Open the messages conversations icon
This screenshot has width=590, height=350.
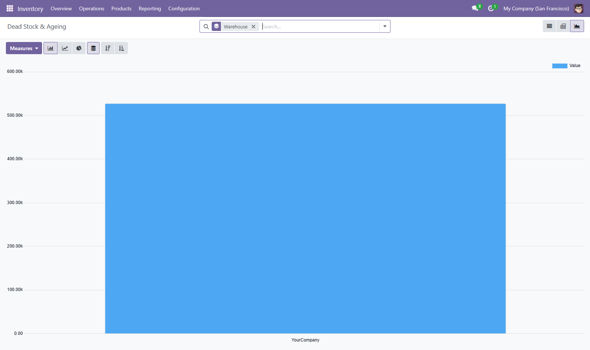pyautogui.click(x=475, y=8)
